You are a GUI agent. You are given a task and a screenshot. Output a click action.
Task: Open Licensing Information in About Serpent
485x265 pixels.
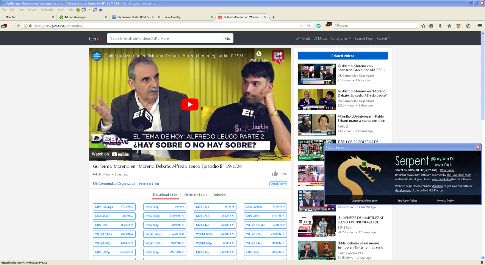(x=365, y=201)
